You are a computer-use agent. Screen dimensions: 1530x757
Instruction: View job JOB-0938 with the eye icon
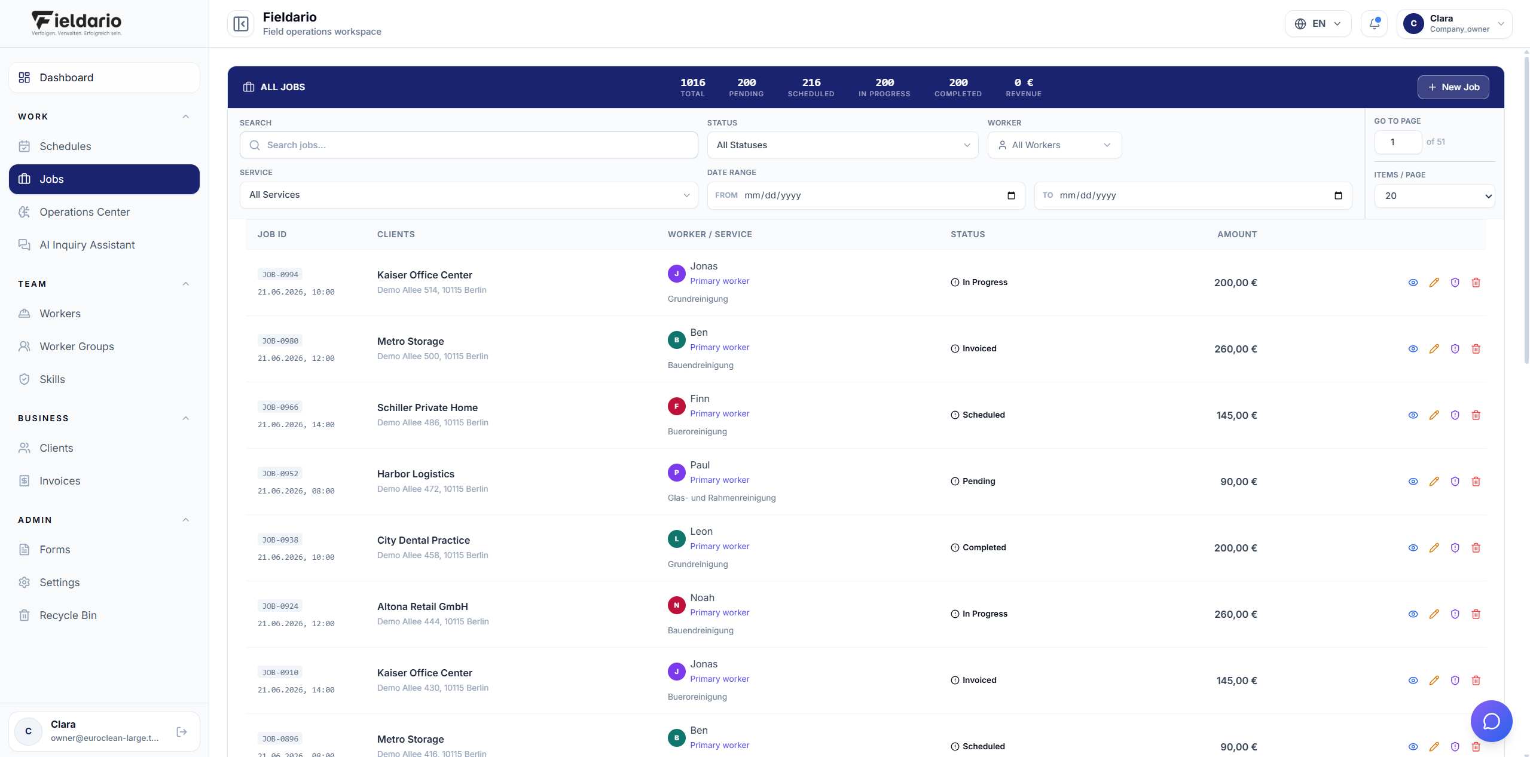(1413, 548)
